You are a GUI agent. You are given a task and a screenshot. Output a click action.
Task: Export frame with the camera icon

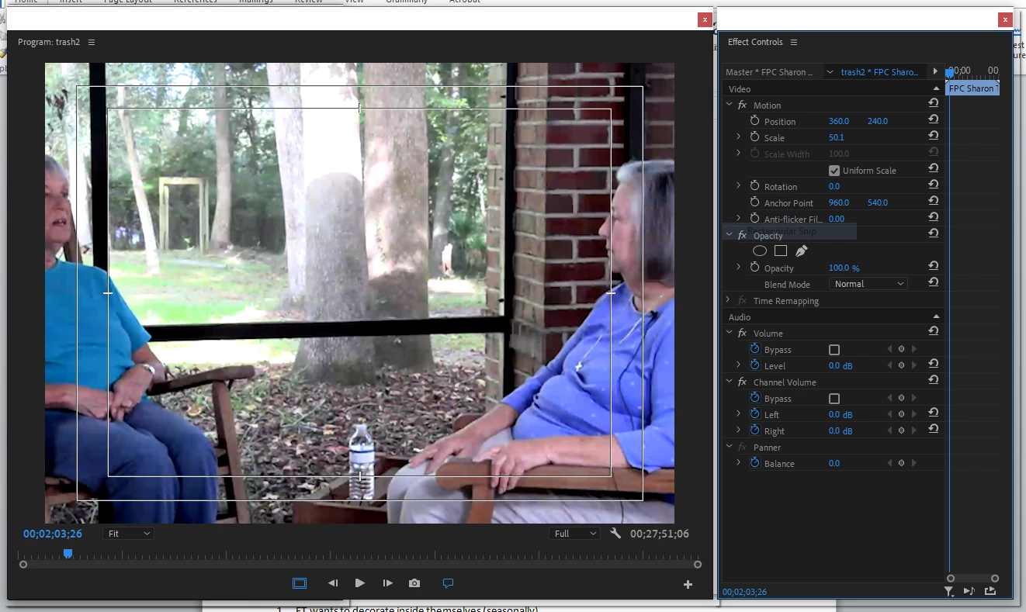414,583
